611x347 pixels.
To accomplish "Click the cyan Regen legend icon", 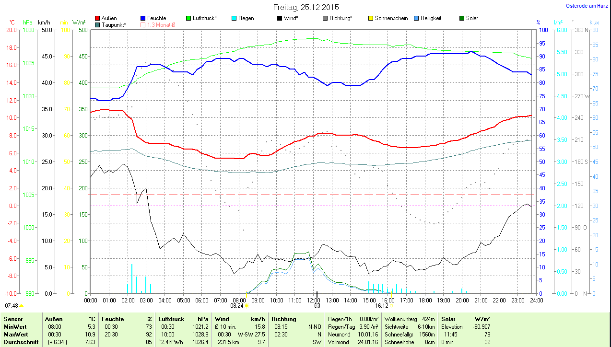I will click(234, 18).
